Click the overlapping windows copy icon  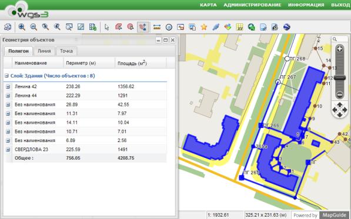pos(192,27)
